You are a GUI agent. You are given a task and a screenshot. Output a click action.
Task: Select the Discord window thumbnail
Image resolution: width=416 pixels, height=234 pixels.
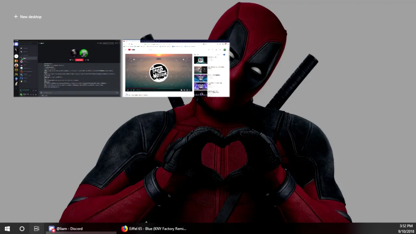pyautogui.click(x=67, y=68)
